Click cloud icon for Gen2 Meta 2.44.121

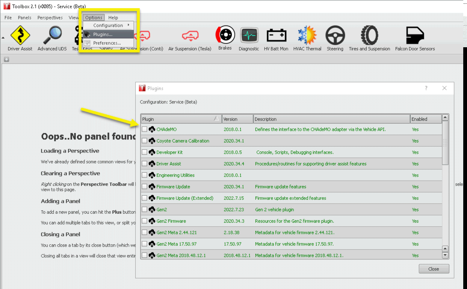click(152, 232)
